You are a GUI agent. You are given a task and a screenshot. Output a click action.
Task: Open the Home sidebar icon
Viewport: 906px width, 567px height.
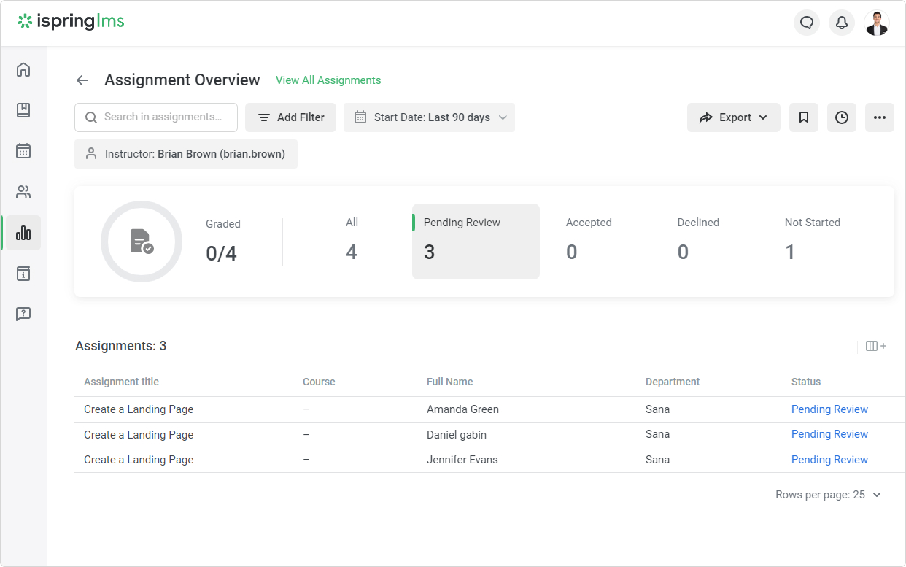click(x=23, y=70)
